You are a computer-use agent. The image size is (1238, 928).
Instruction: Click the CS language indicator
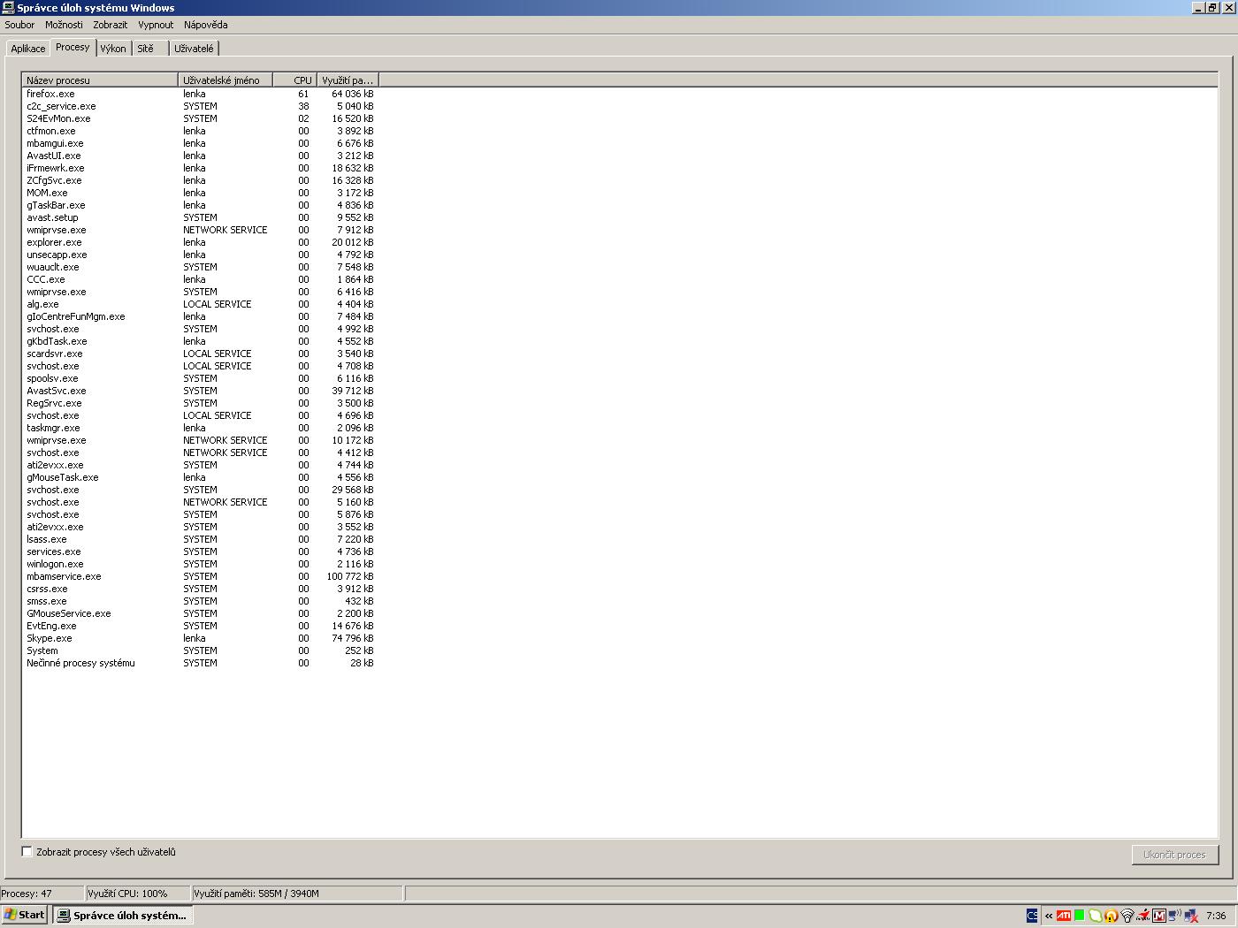coord(1032,916)
